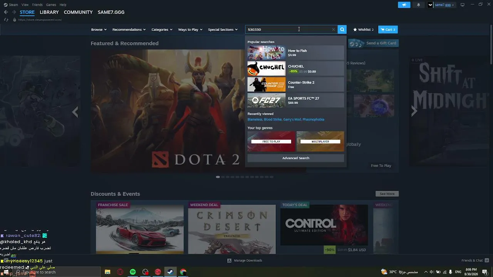Expand the Browse menu

pyautogui.click(x=99, y=30)
